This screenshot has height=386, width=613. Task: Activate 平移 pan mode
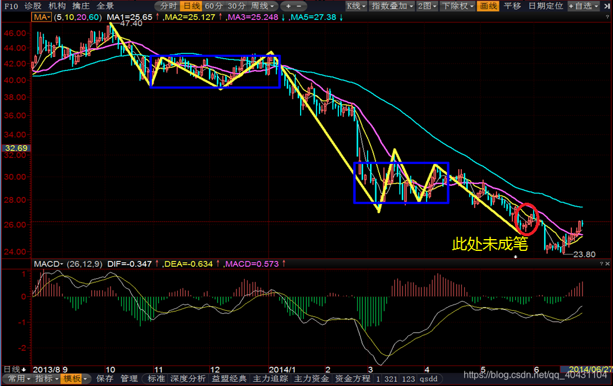tap(512, 6)
